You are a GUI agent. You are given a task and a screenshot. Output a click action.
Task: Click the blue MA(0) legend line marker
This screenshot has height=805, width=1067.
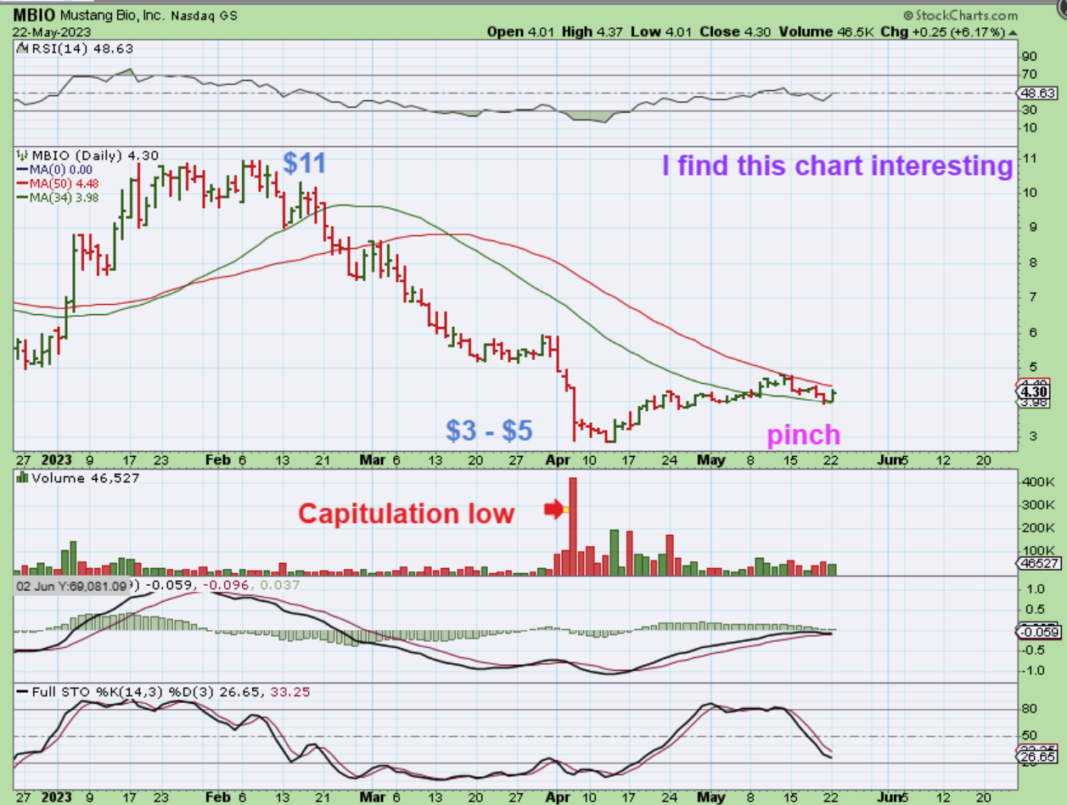[x=22, y=170]
